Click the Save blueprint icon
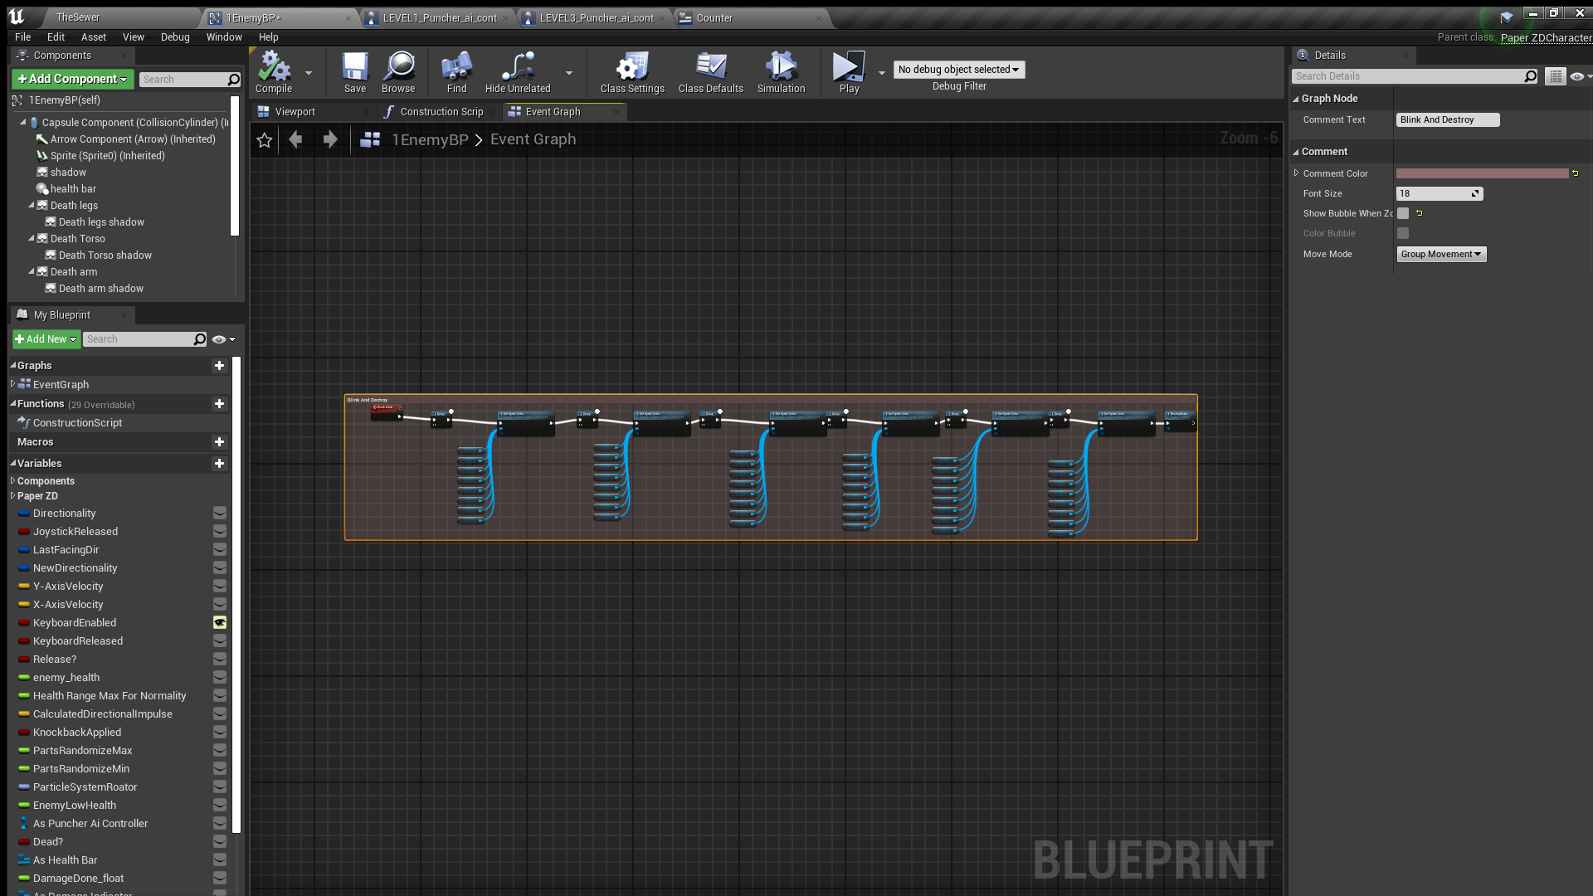 [x=354, y=66]
